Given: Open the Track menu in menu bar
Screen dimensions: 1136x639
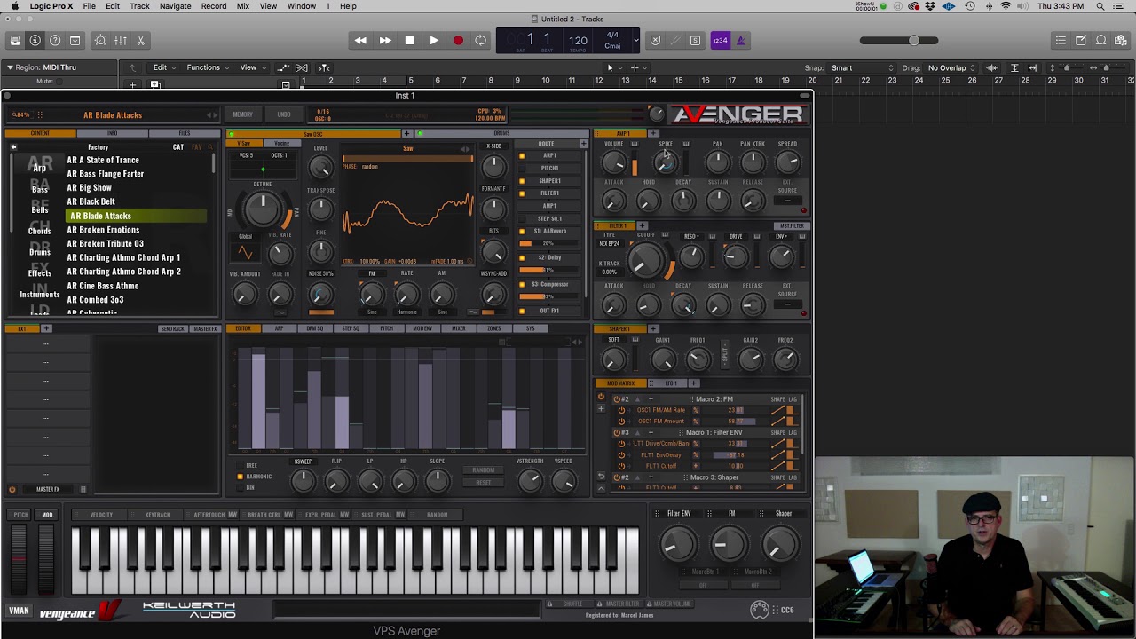Looking at the screenshot, I should pos(139,6).
